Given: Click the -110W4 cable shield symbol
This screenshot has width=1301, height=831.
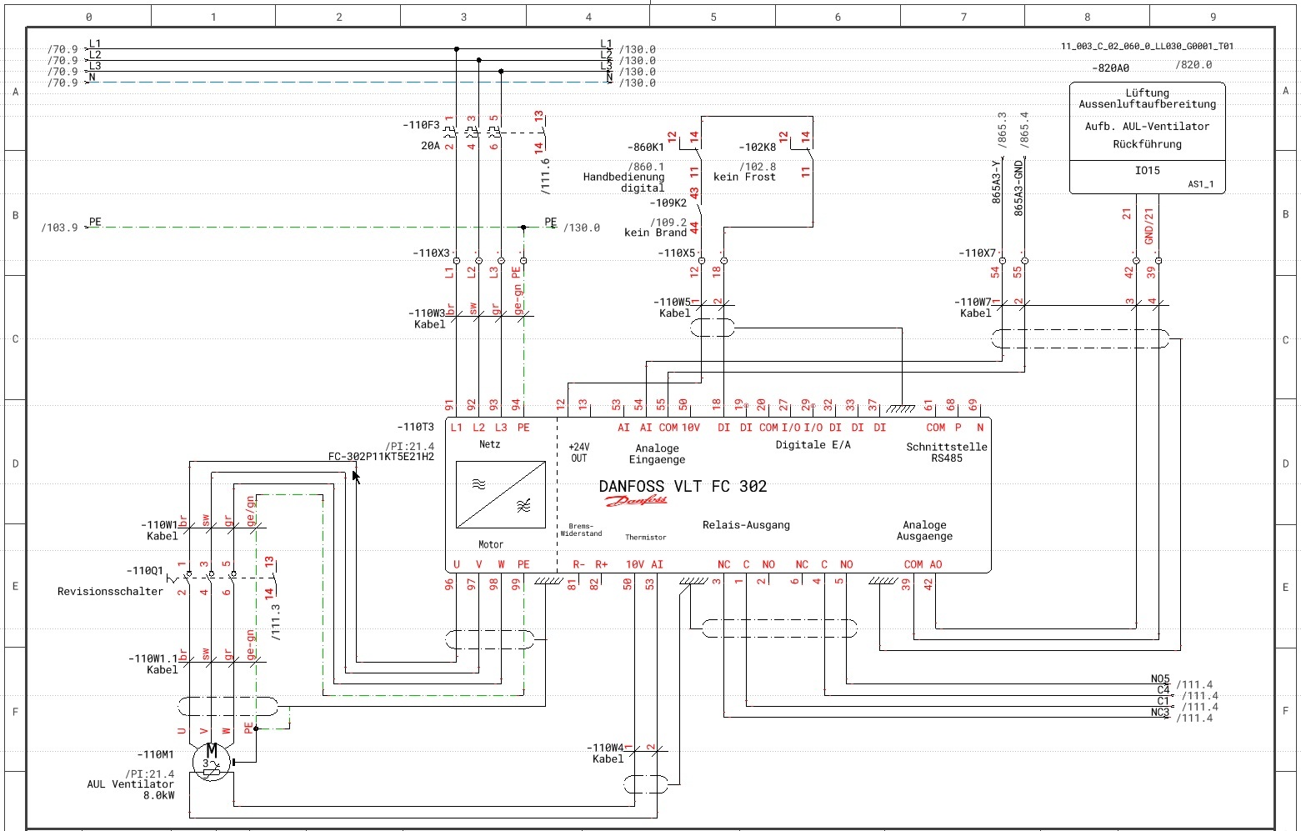Looking at the screenshot, I should click(x=646, y=783).
